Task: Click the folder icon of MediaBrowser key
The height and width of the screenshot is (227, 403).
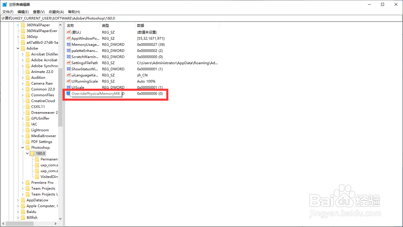Action: pos(28,136)
